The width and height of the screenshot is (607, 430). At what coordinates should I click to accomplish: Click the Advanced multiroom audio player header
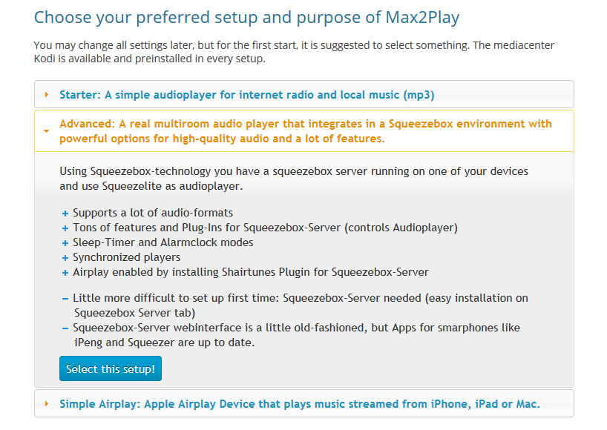(306, 131)
